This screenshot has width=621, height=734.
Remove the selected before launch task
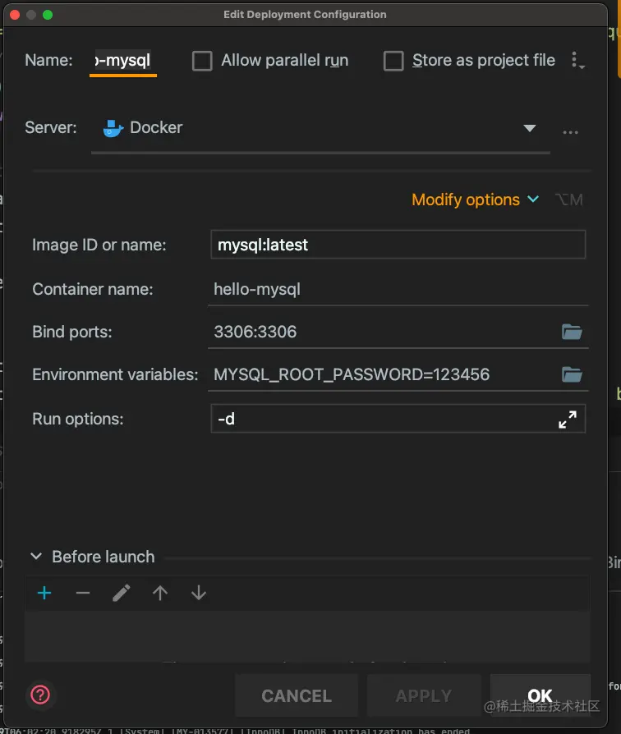pos(83,593)
